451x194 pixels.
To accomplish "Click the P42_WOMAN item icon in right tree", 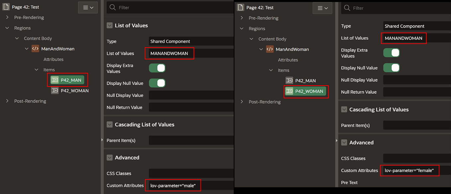I will tap(289, 91).
